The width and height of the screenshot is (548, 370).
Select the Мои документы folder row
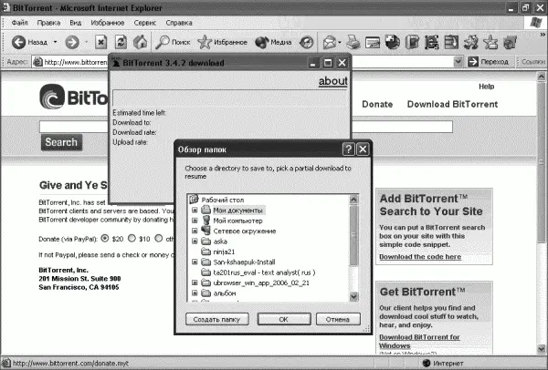(x=237, y=211)
